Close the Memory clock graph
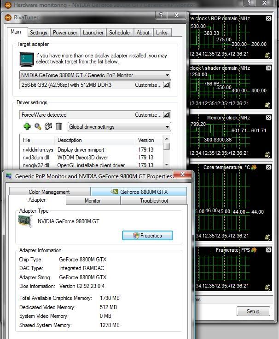The width and height of the screenshot is (279, 339). [x=268, y=118]
